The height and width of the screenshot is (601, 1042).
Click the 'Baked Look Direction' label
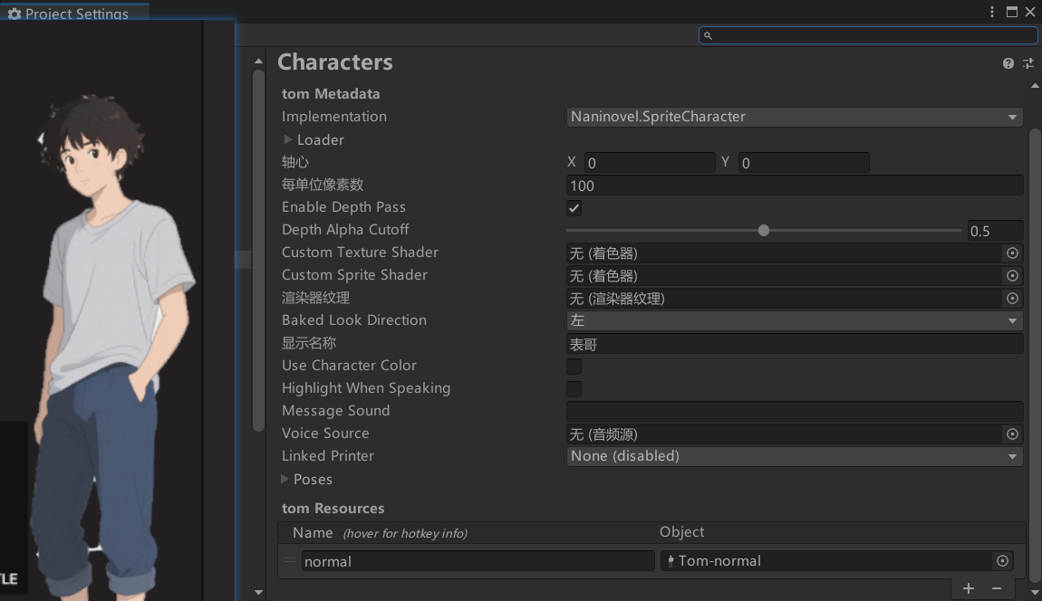coord(353,320)
